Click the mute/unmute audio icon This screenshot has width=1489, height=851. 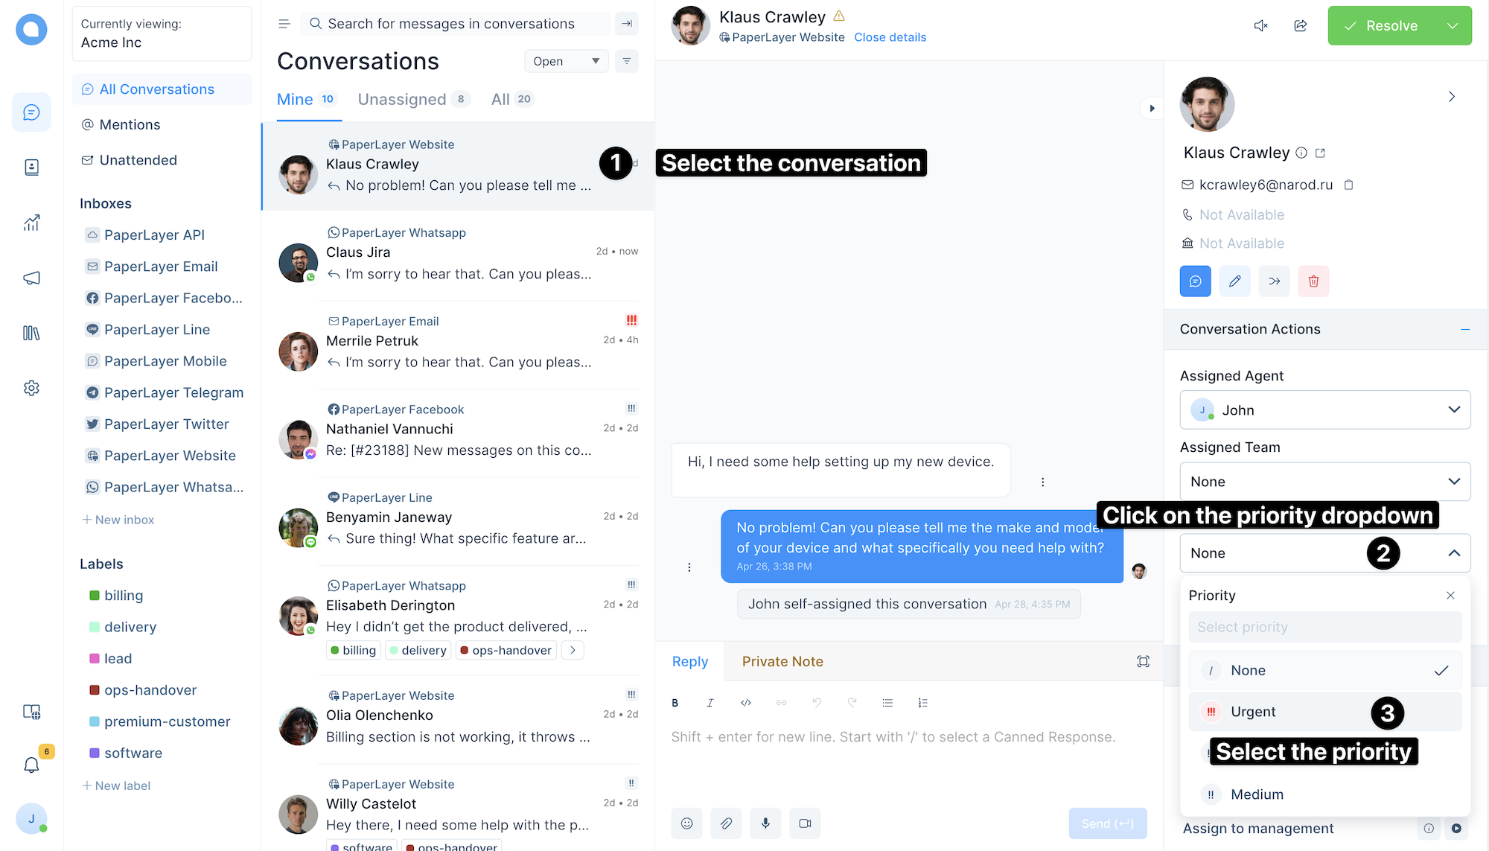(x=1261, y=25)
